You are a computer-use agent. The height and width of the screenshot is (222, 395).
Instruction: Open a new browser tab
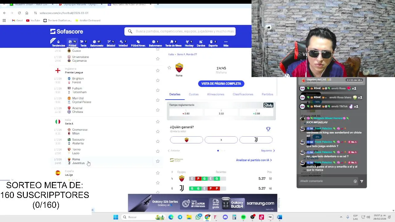pos(158,4)
